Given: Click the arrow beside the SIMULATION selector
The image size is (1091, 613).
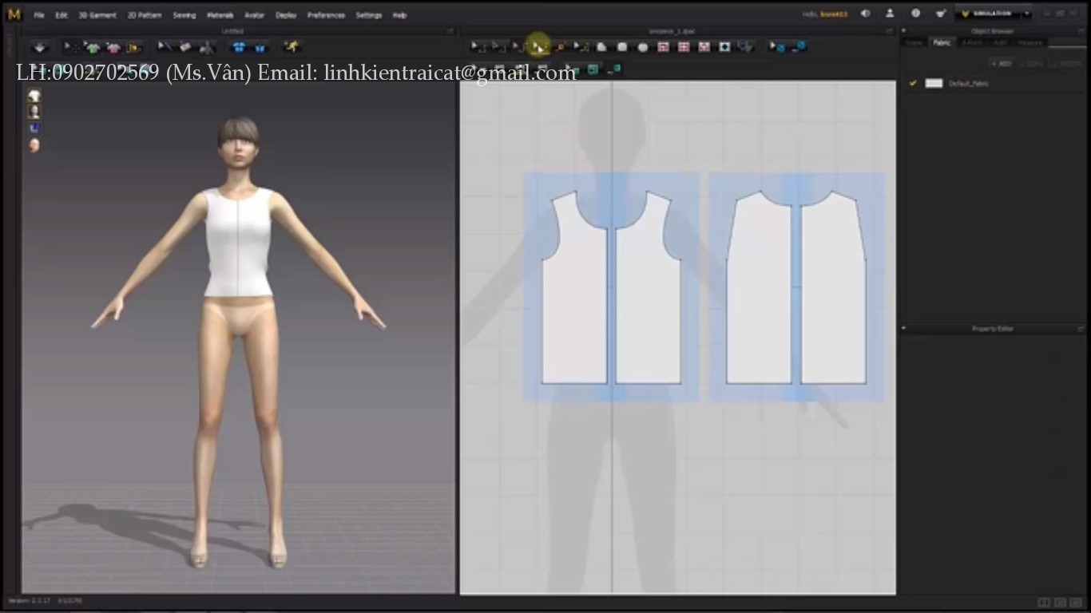Looking at the screenshot, I should [x=1026, y=14].
